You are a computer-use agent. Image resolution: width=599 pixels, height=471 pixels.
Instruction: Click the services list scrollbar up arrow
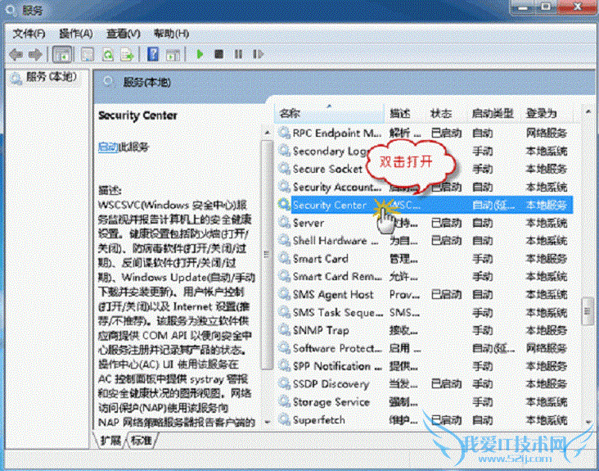(x=588, y=111)
